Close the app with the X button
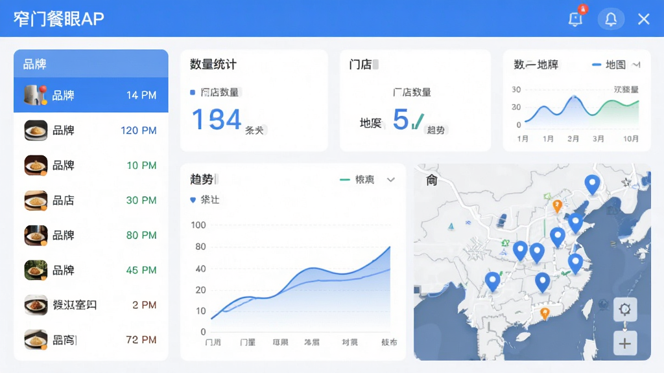The height and width of the screenshot is (373, 664). coord(644,19)
